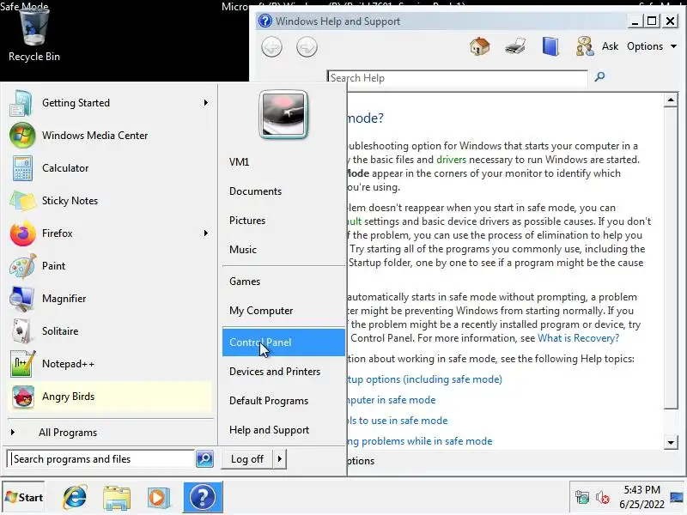Open My Computer
The width and height of the screenshot is (687, 515).
[x=283, y=311]
